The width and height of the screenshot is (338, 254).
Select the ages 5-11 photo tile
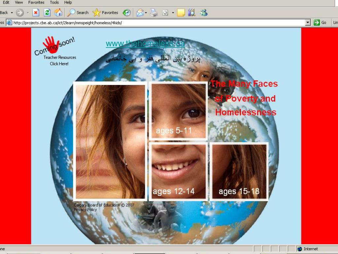pos(178,111)
